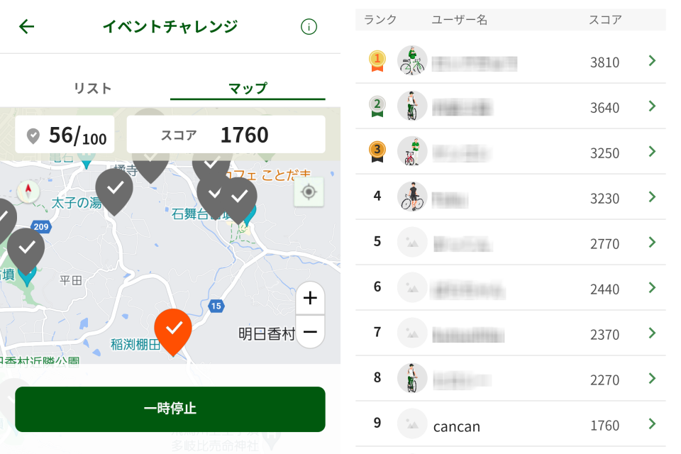Go back using the left arrow icon
Screen dimensions: 681x454
(x=26, y=26)
